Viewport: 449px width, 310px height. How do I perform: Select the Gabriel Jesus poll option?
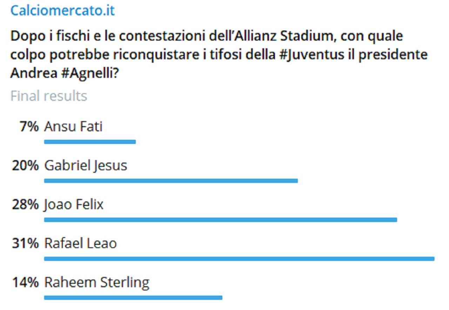pyautogui.click(x=86, y=165)
